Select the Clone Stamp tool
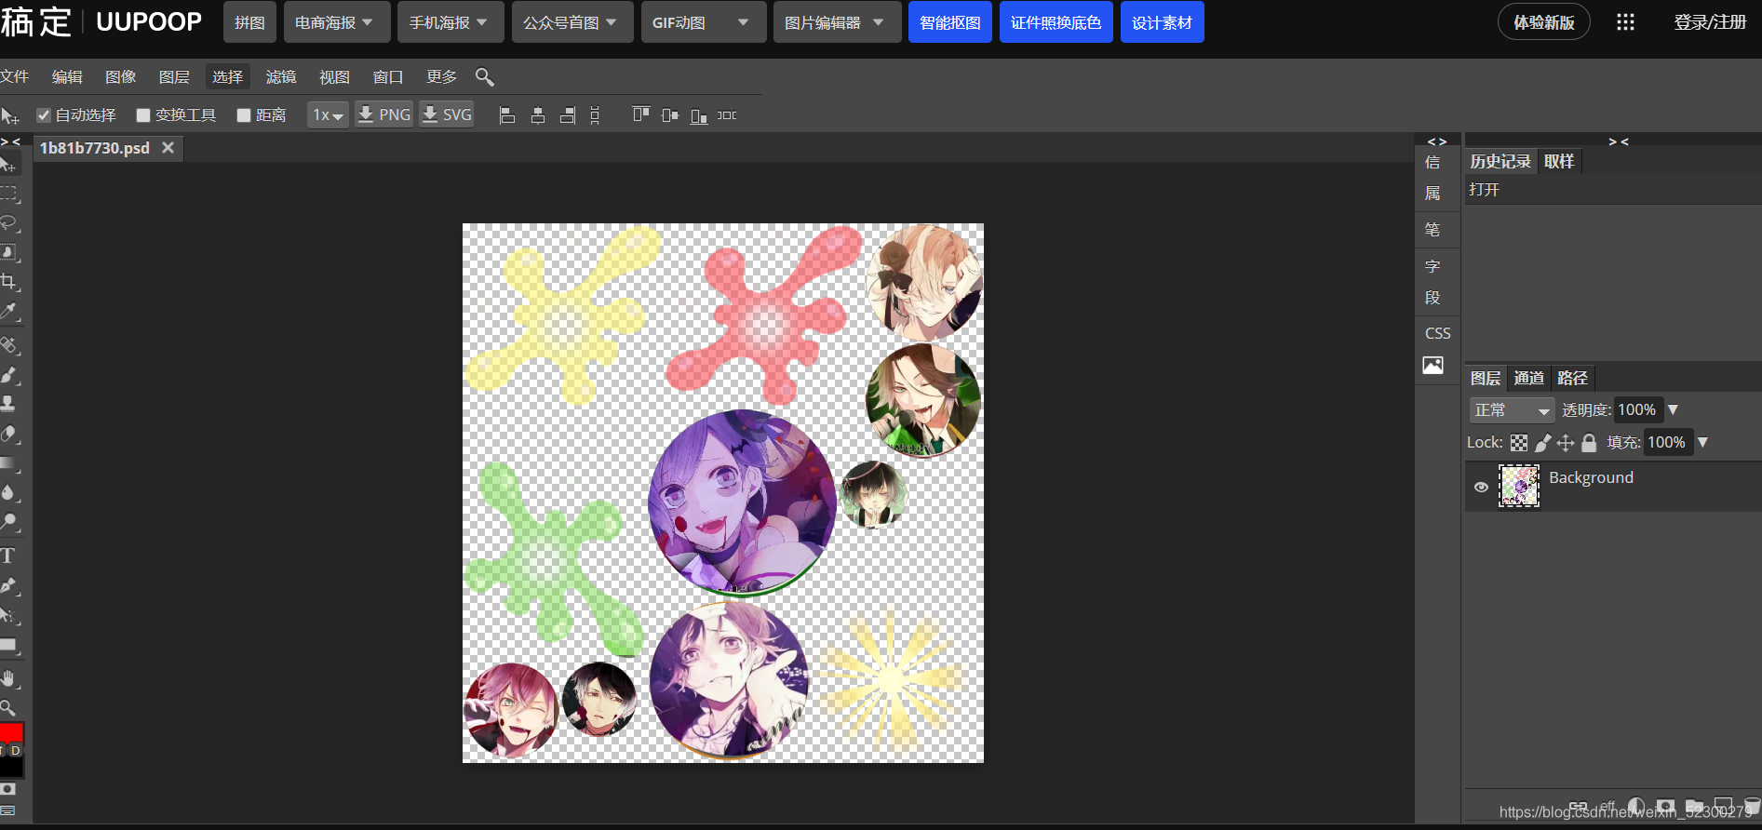 click(x=8, y=404)
